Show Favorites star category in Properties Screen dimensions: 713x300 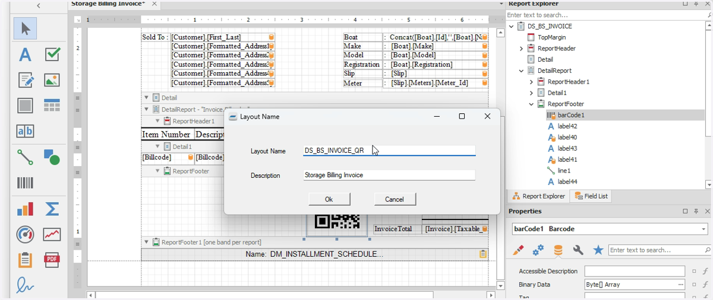pos(598,250)
